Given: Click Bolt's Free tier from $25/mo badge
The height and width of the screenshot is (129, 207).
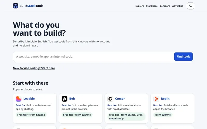Looking at the screenshot, I should (x=77, y=115).
